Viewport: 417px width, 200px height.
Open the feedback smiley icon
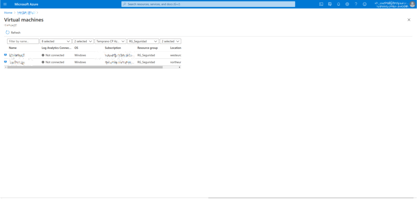(x=364, y=4)
